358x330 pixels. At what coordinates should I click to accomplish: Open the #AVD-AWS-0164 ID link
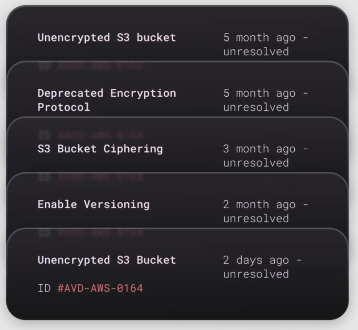coord(100,288)
